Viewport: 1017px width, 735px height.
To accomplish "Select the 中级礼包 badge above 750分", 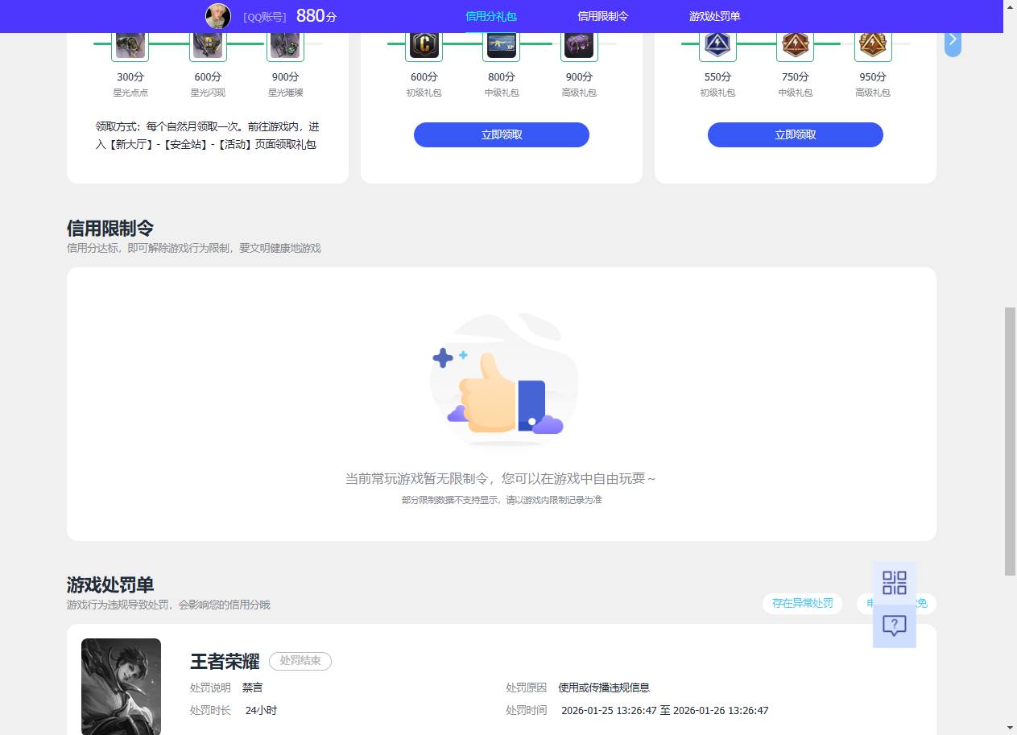I will pyautogui.click(x=795, y=44).
